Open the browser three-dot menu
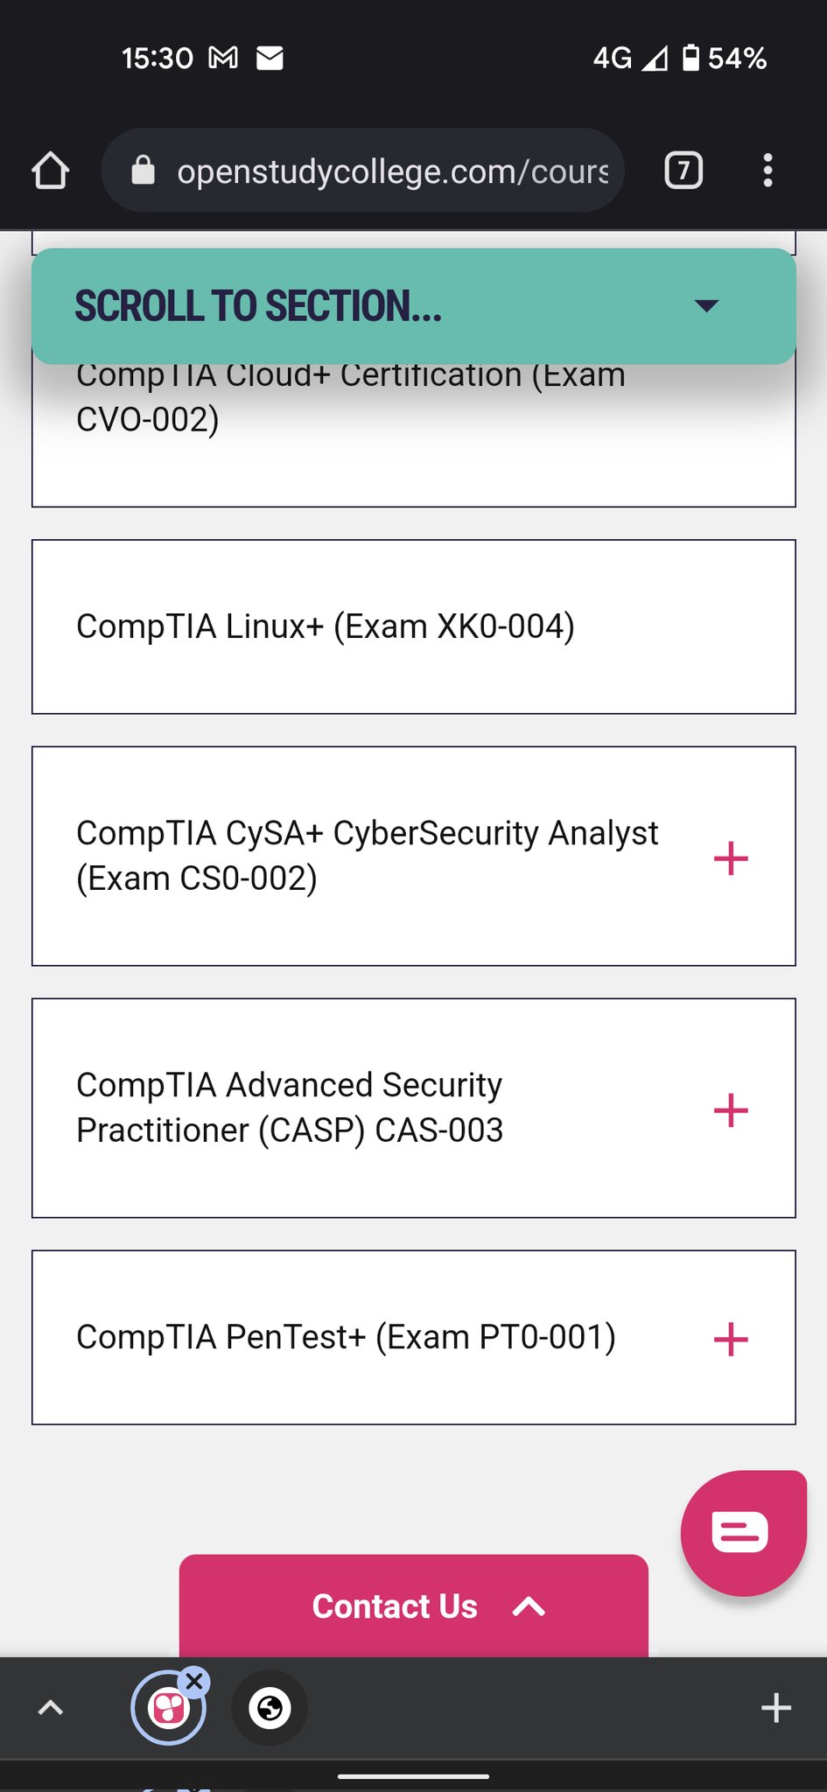827x1792 pixels. (767, 171)
